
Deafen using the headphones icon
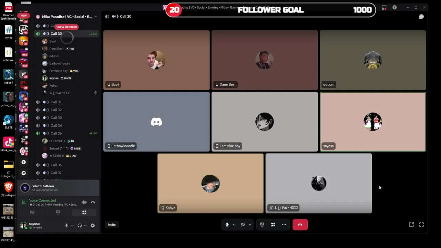80,226
